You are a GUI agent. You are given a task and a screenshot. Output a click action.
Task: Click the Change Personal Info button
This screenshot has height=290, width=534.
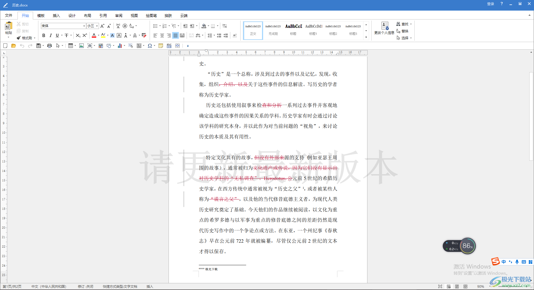click(384, 28)
